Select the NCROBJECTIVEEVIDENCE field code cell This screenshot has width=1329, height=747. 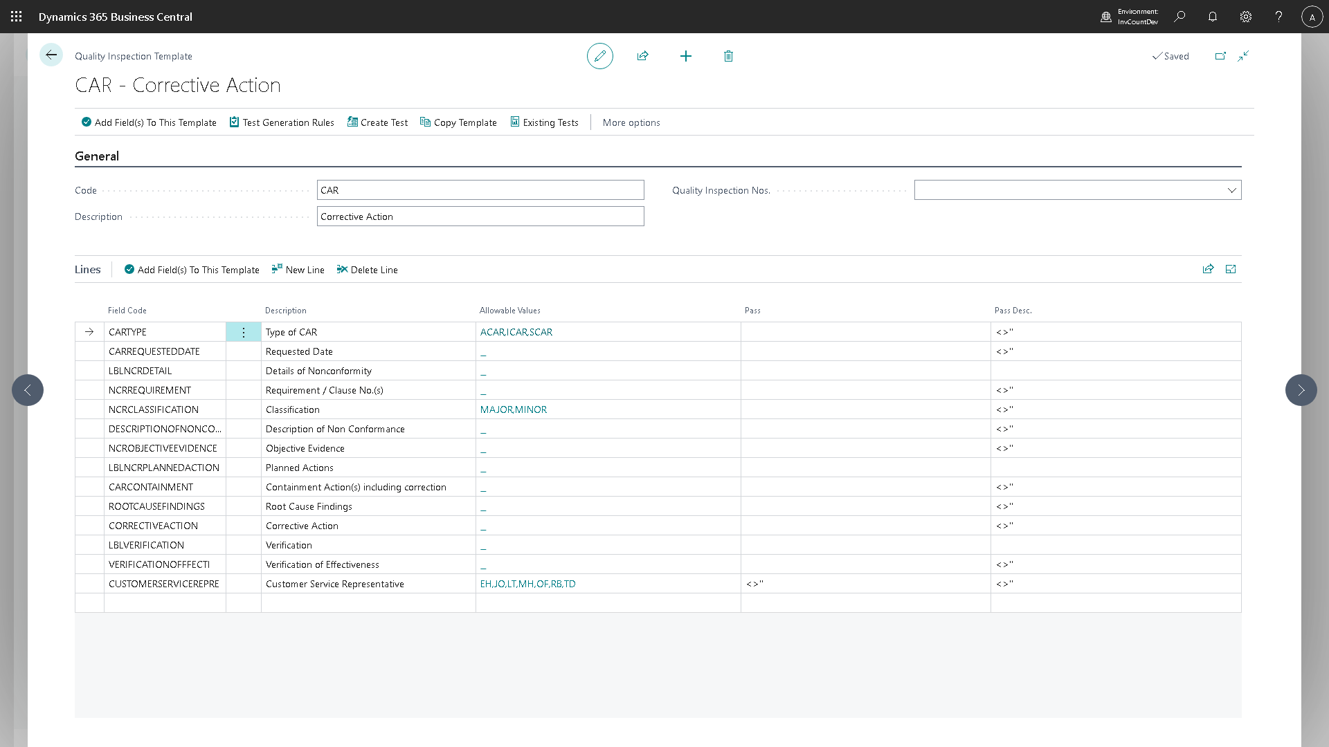pyautogui.click(x=165, y=448)
